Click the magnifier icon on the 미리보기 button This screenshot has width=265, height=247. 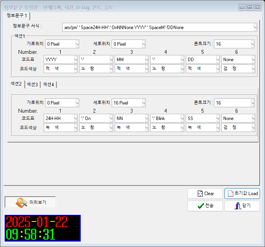(21, 202)
